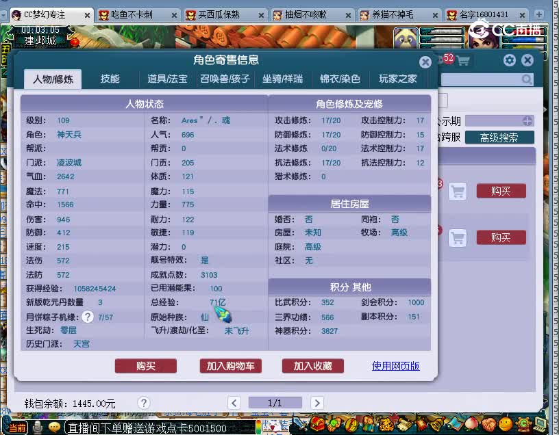Open the 玩家之家 tab
Screen dimensions: 559x435
pyautogui.click(x=398, y=79)
